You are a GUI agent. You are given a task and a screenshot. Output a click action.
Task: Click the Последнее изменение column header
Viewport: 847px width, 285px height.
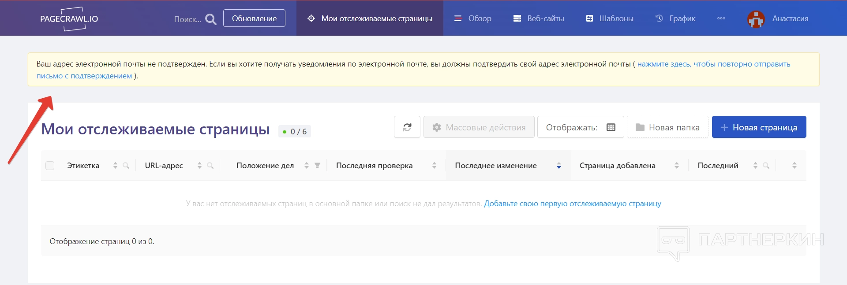(496, 166)
